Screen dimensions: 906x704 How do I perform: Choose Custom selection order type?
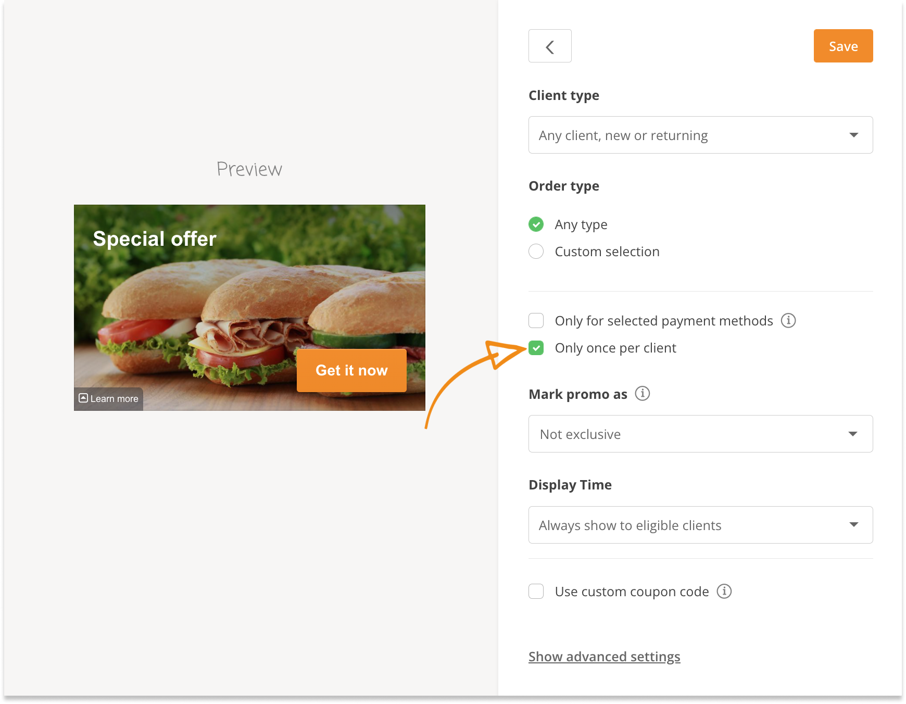click(x=536, y=252)
